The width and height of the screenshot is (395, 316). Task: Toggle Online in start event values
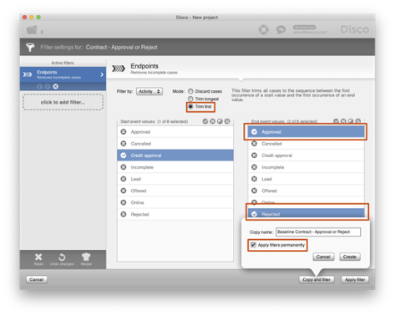point(175,202)
